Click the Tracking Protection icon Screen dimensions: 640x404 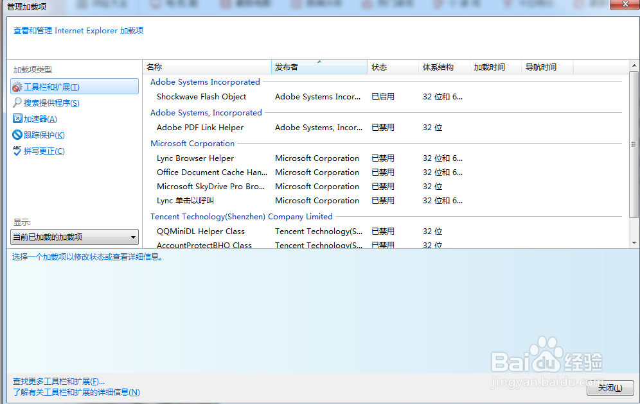pyautogui.click(x=17, y=135)
